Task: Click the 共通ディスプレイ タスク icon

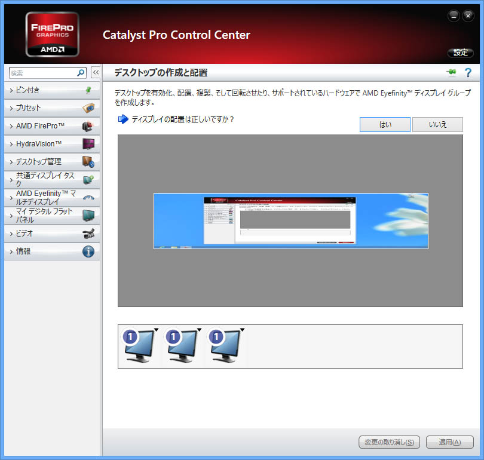Action: point(88,180)
